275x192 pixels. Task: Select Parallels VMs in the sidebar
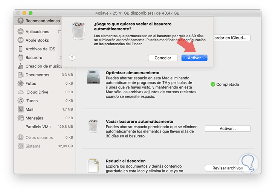point(45,126)
